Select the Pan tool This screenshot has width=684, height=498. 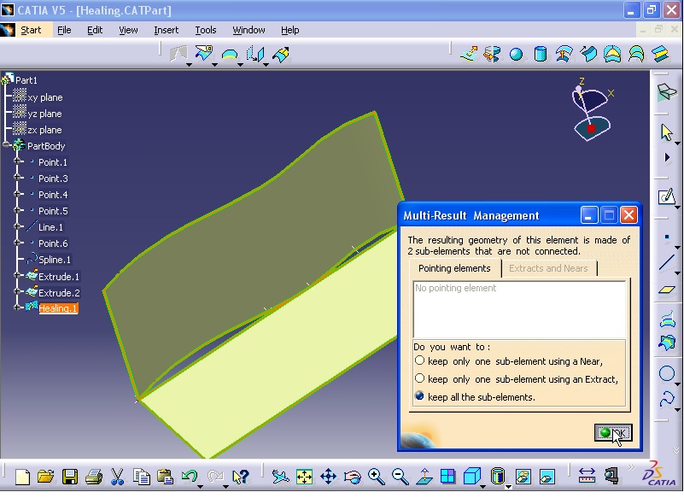point(328,477)
